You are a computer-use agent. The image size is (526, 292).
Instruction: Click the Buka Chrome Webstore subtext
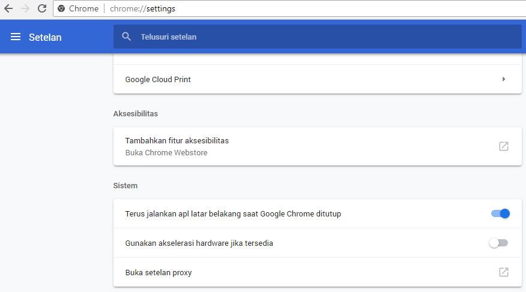(166, 152)
